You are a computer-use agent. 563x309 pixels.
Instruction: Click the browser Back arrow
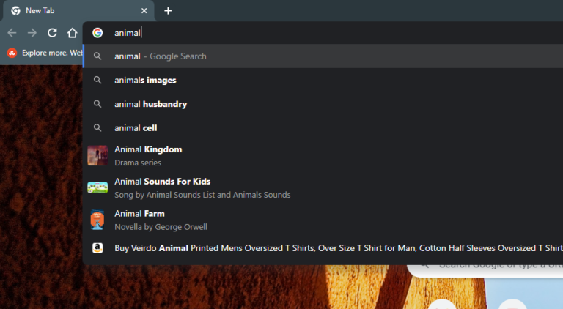pyautogui.click(x=12, y=33)
